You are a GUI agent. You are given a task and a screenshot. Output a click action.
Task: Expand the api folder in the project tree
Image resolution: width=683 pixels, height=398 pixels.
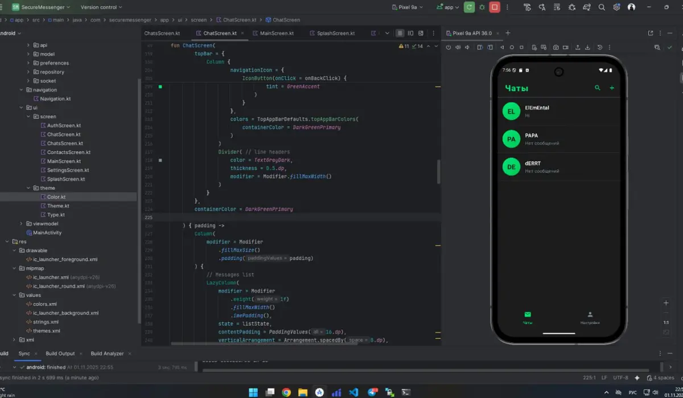pyautogui.click(x=28, y=45)
